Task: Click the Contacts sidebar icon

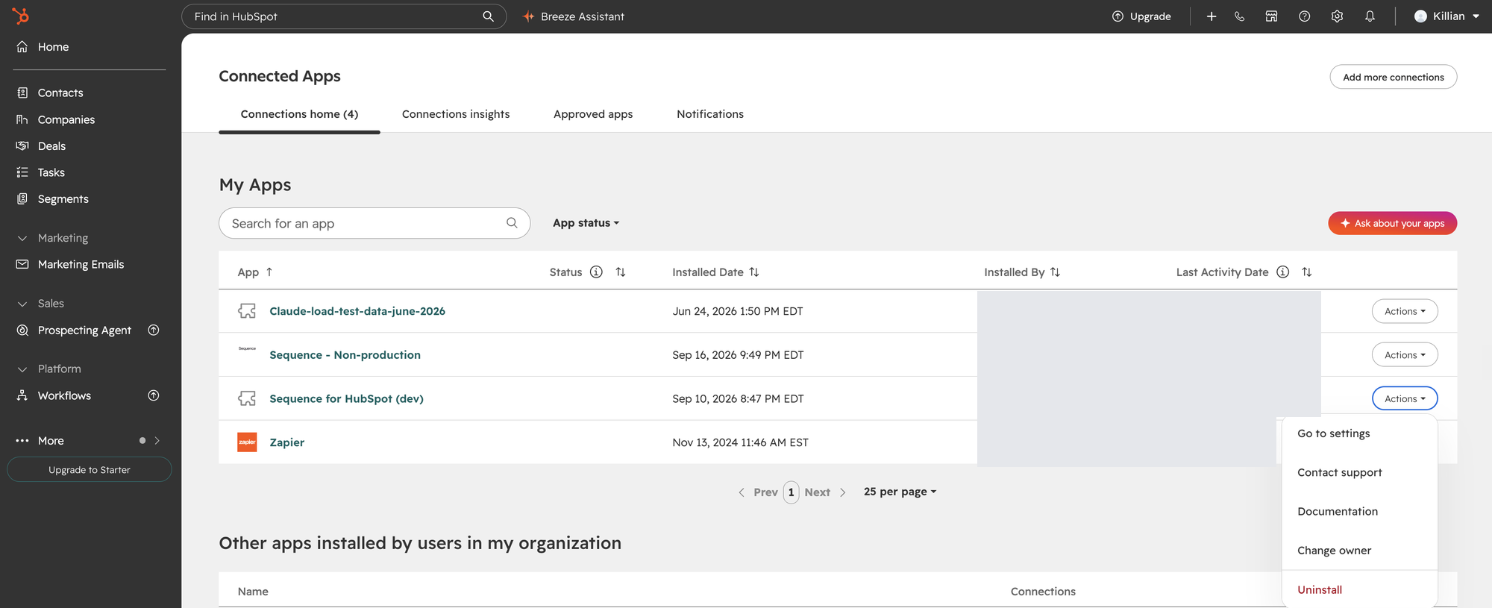Action: 22,93
